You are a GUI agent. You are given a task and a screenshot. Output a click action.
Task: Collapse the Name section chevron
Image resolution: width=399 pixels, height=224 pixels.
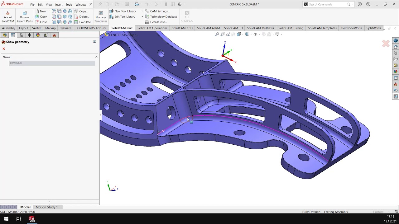96,57
